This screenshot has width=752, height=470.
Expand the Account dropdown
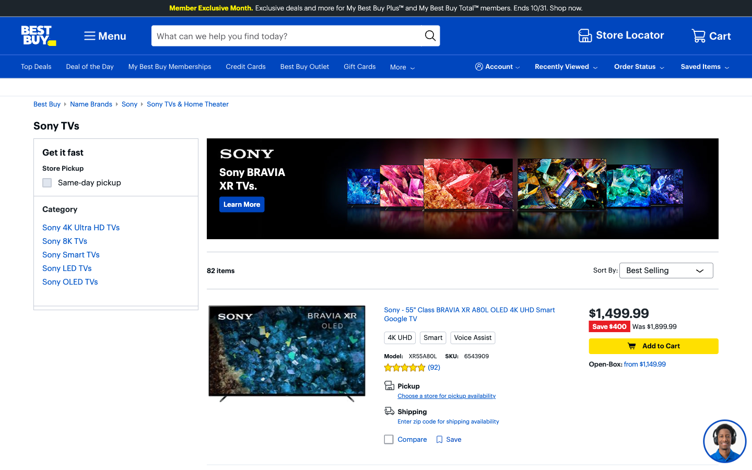[x=497, y=67]
